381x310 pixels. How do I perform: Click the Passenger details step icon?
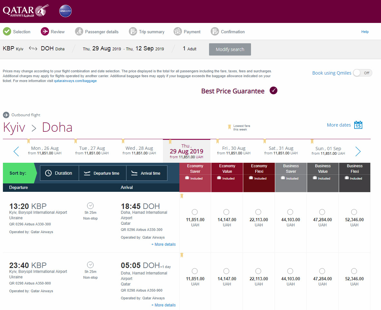tap(79, 31)
